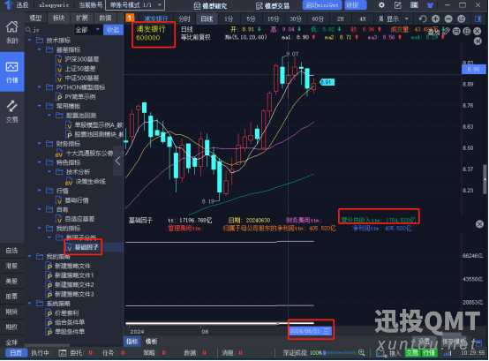This screenshot has height=361, width=489.
Task: Close the 基础因子 indicator subpanel
Action: pos(479,224)
